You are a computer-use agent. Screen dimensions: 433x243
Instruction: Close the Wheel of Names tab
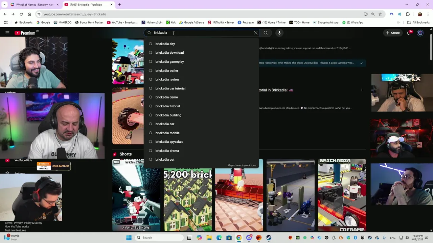(x=58, y=5)
